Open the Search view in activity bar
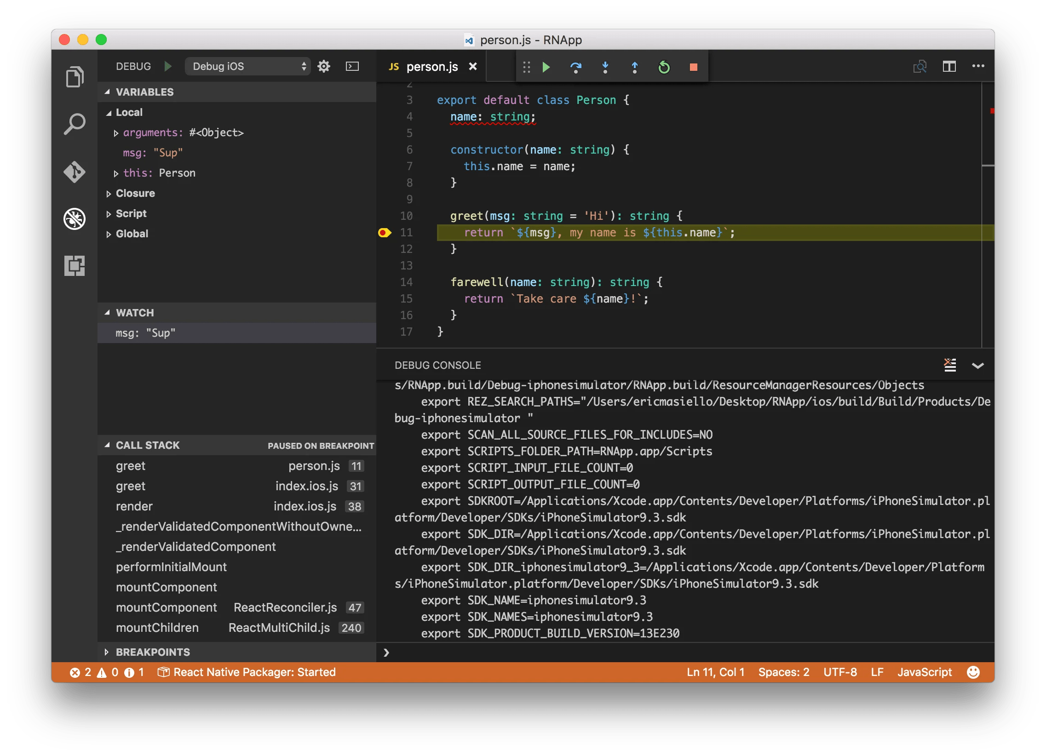Screen dimensions: 1046x756 (74, 125)
